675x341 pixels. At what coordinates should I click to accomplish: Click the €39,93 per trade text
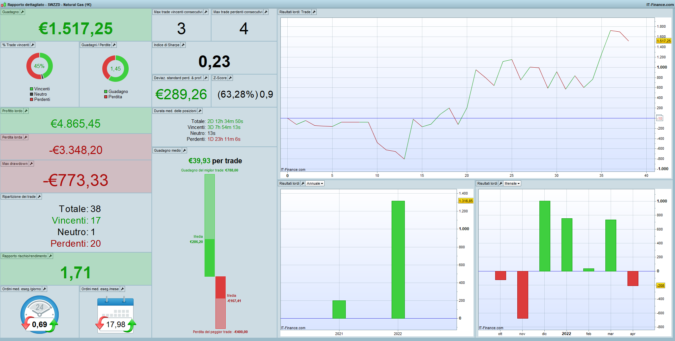(x=215, y=161)
